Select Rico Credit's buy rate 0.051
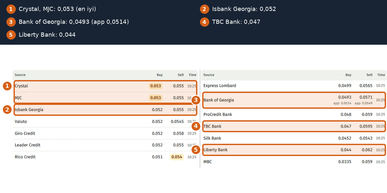The width and height of the screenshot is (387, 193). point(157,157)
